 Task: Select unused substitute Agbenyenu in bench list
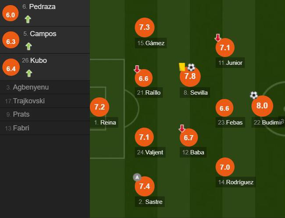(x=31, y=87)
